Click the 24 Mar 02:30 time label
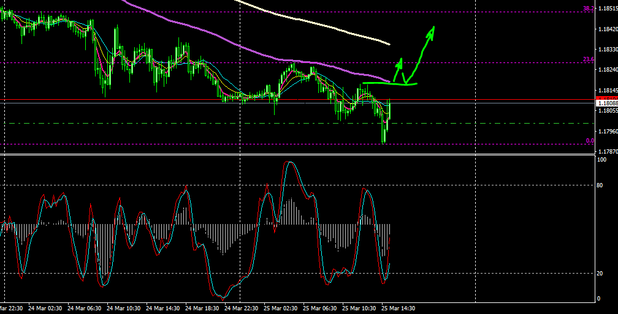The width and height of the screenshot is (618, 314). [45, 308]
